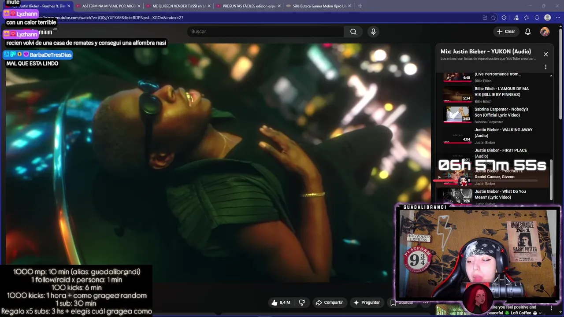Click the YouTube search magnifier icon
564x317 pixels.
tap(353, 32)
